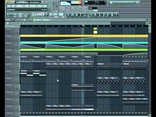
Task: Open the OPTIONS menu
Action: pyautogui.click(x=33, y=6)
